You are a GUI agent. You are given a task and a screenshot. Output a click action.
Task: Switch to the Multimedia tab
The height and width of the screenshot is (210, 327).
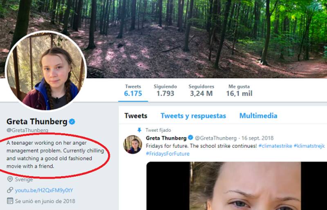point(258,116)
